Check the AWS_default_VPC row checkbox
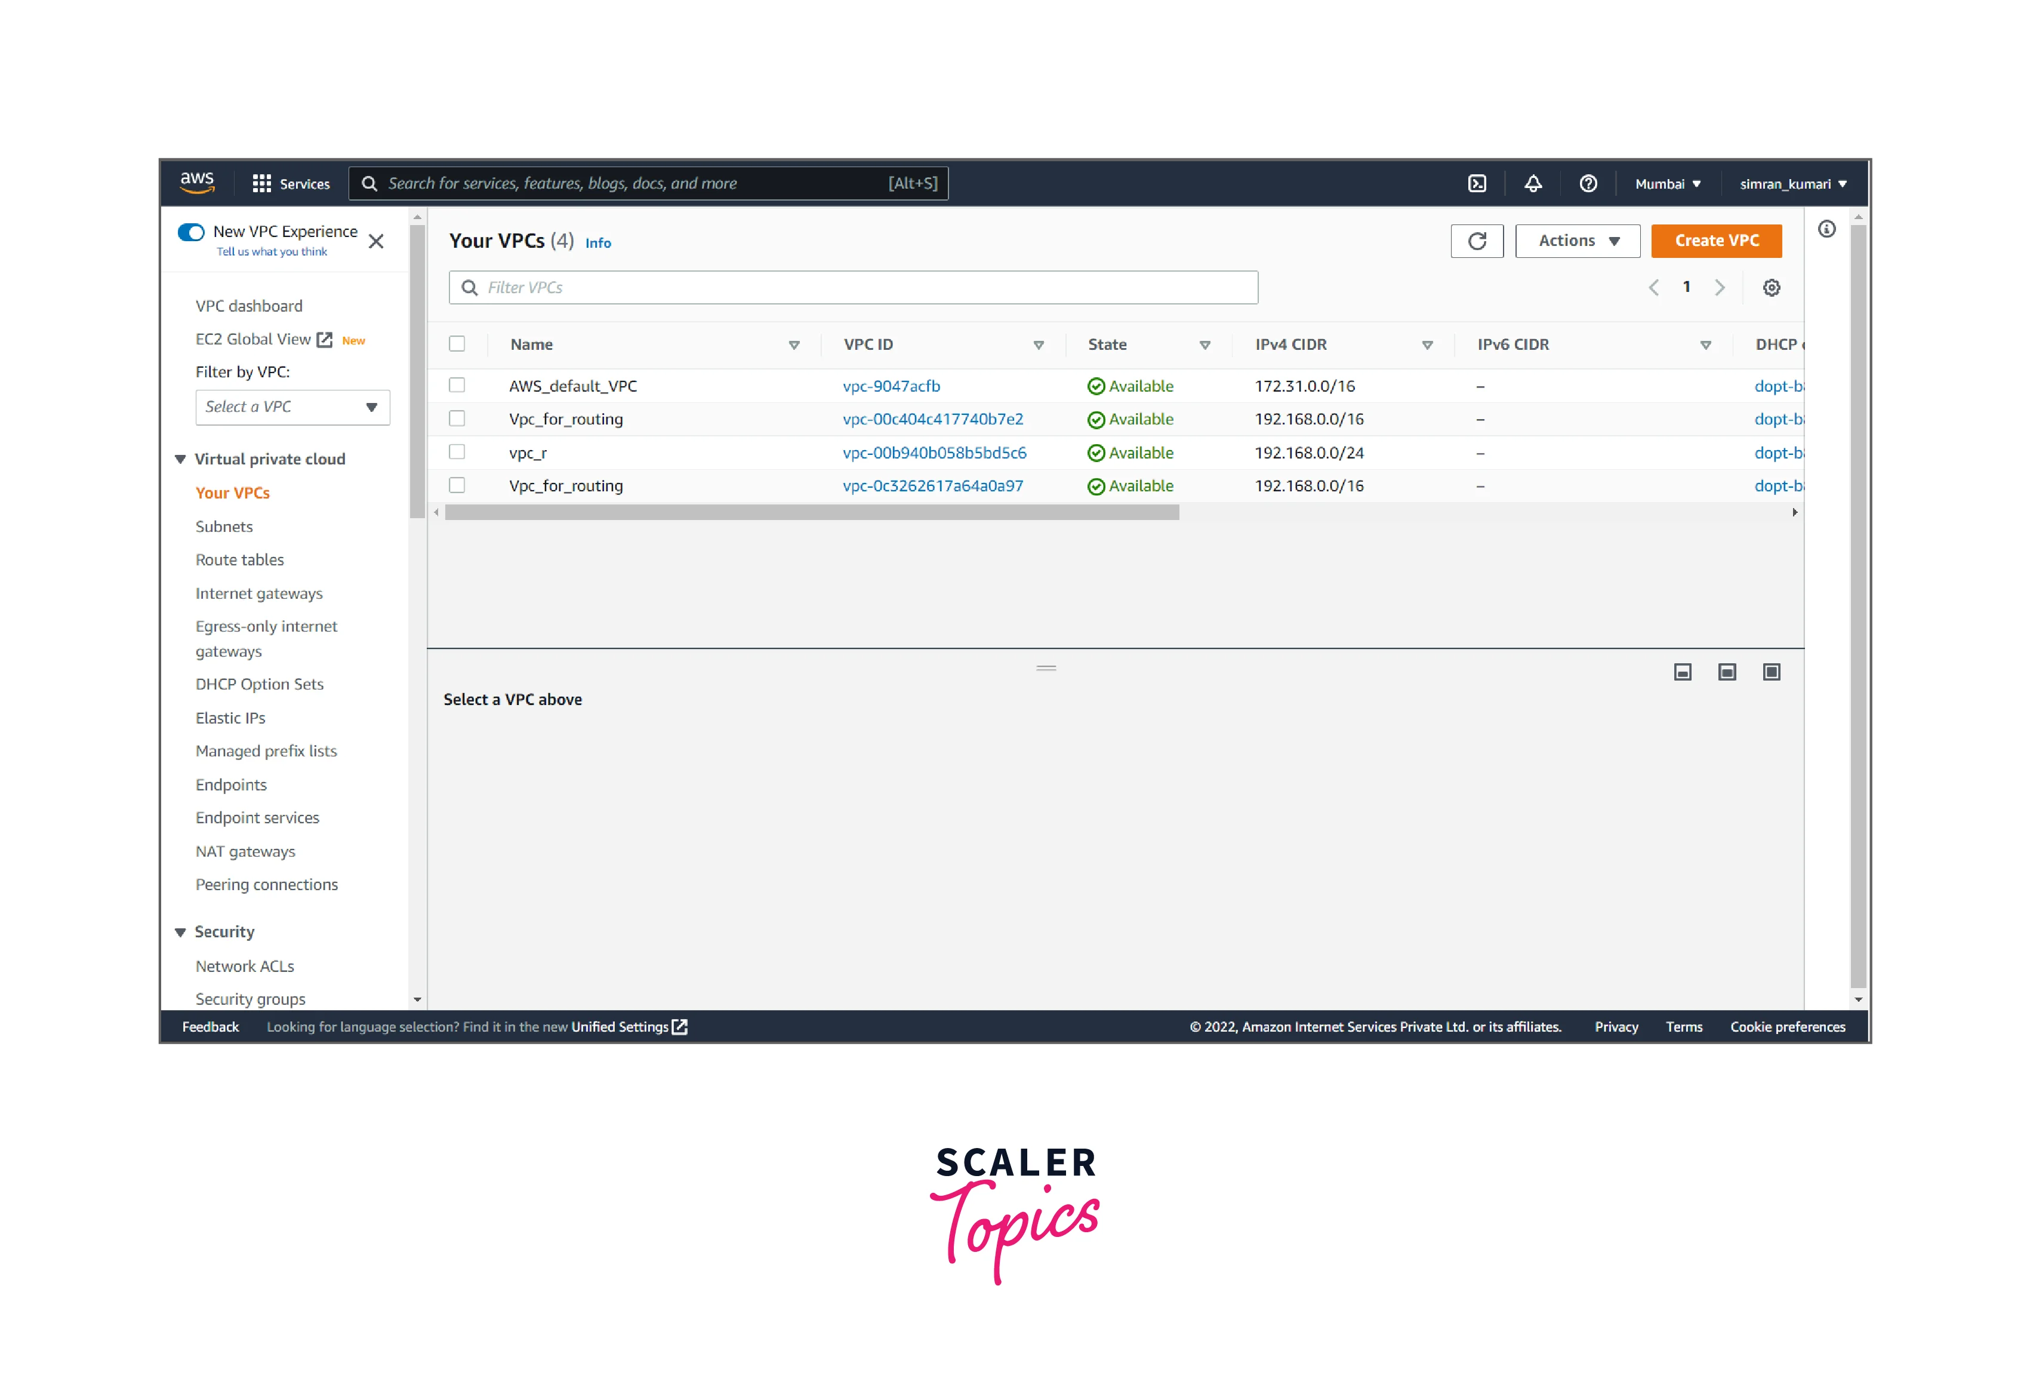2030x1394 pixels. [x=457, y=385]
